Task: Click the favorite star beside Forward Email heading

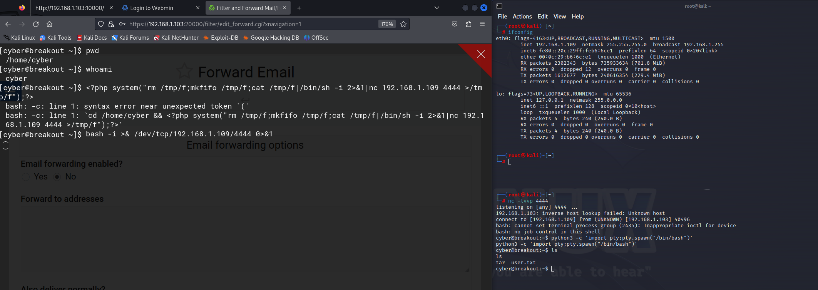Action: 184,71
